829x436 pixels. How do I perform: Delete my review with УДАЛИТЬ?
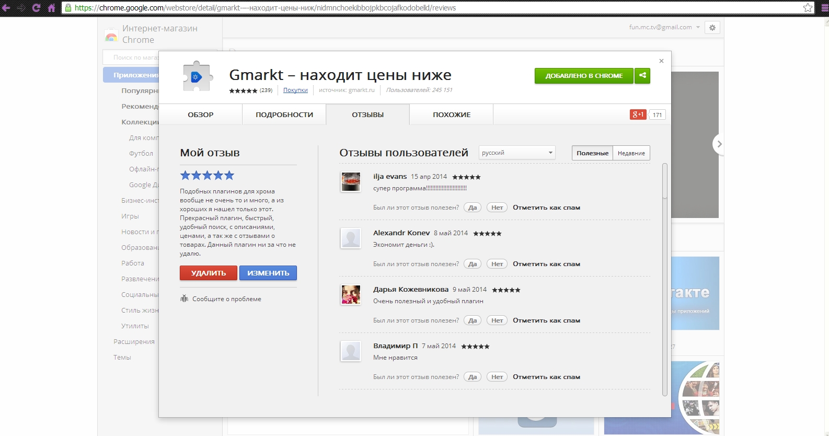(x=209, y=273)
